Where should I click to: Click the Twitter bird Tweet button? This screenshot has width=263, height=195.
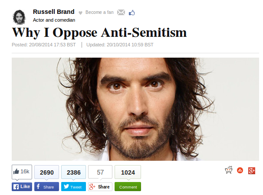pyautogui.click(x=73, y=187)
